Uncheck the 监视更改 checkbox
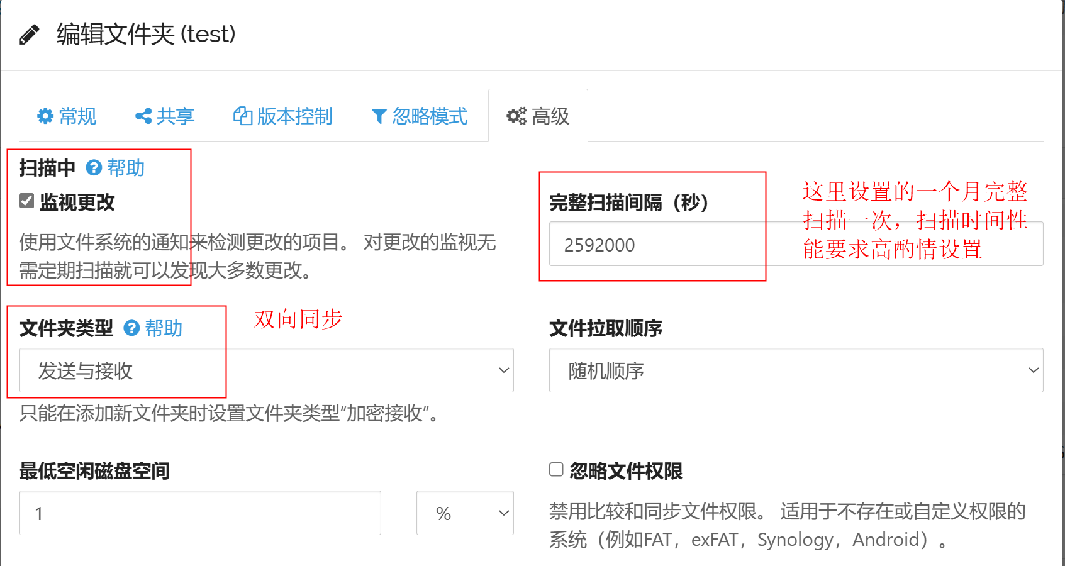The height and width of the screenshot is (566, 1065). pyautogui.click(x=26, y=201)
